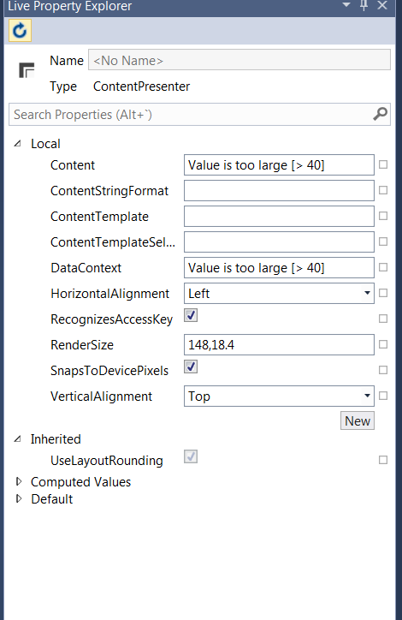Close the Live Property Explorer panel
Viewport: 402px width, 620px height.
click(382, 5)
